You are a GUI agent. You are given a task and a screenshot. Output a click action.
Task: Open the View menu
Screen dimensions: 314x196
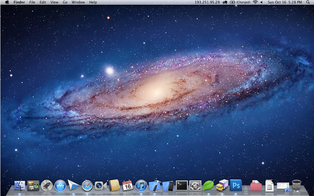click(x=54, y=2)
